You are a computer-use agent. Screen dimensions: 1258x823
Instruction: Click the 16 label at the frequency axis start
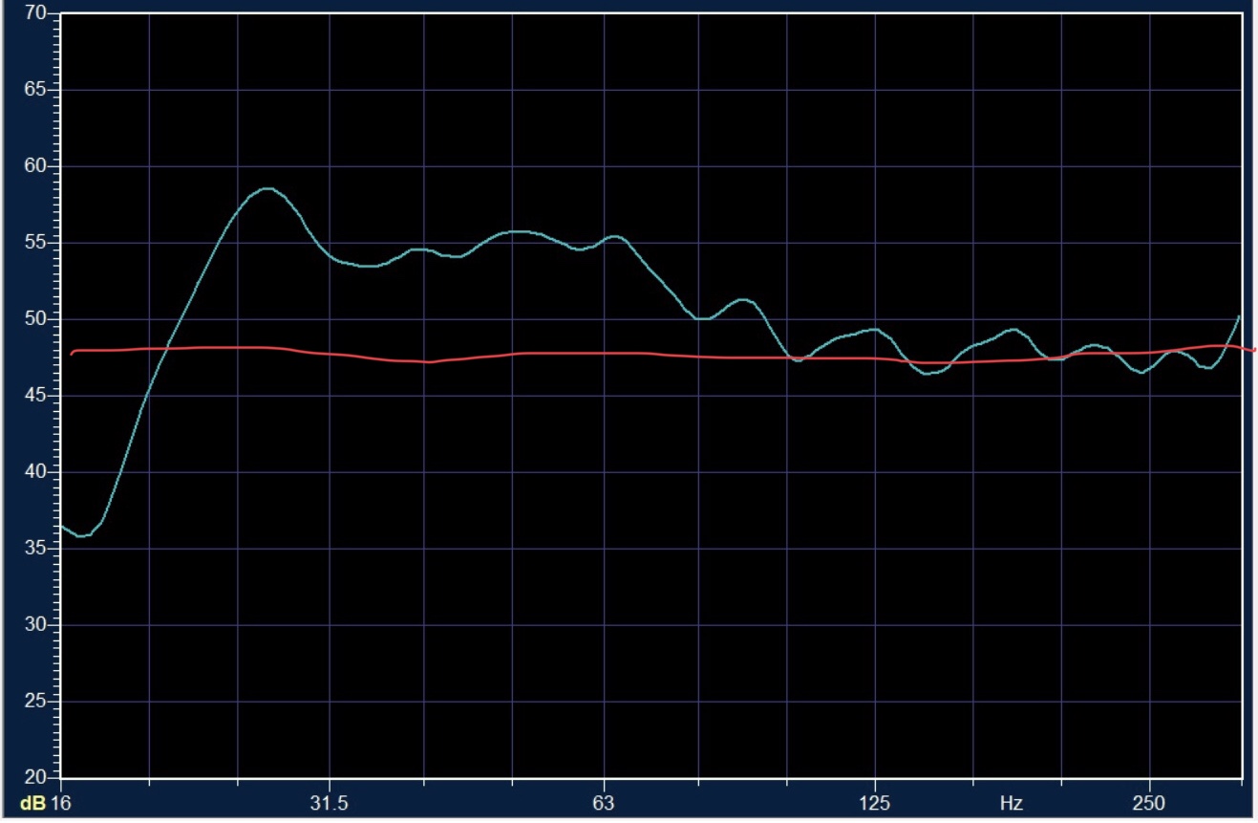tap(61, 803)
